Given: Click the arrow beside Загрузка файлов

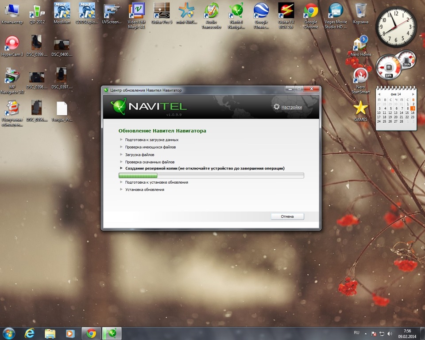Looking at the screenshot, I should pos(121,155).
